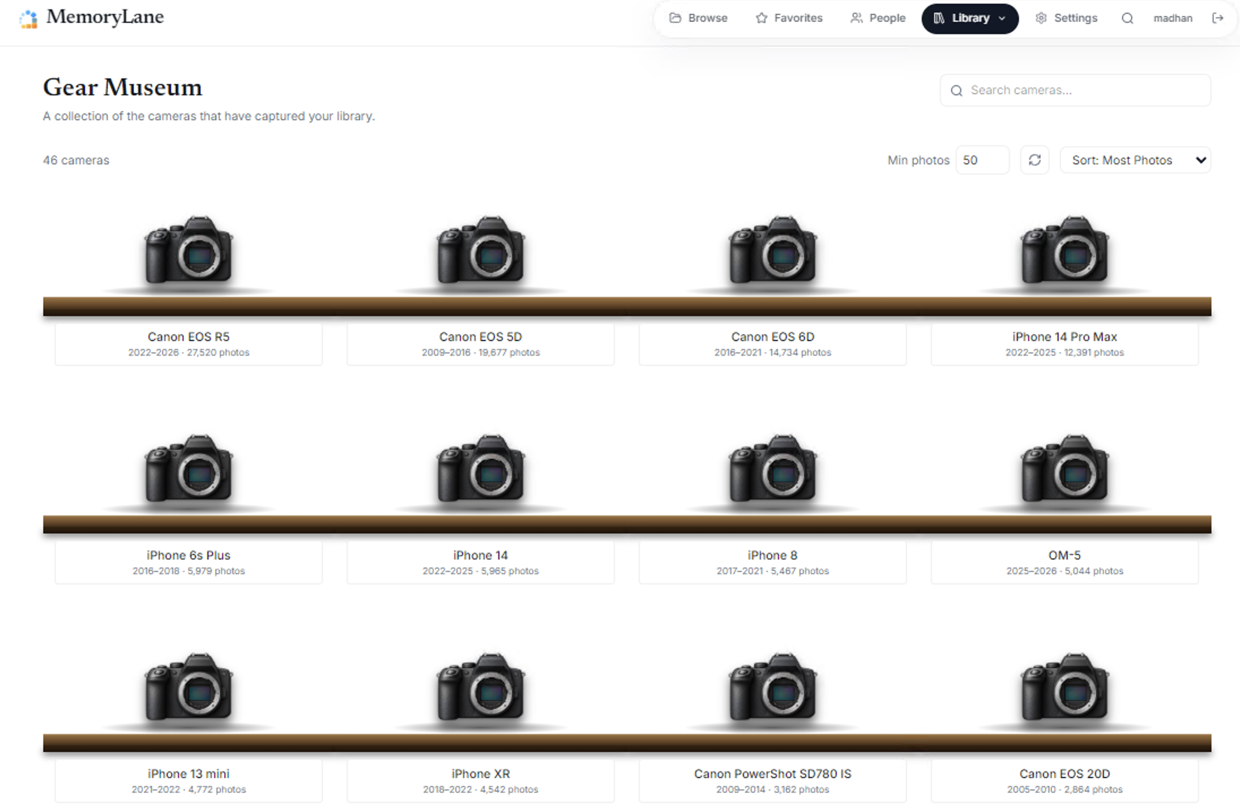The image size is (1240, 810).
Task: Click the People icon
Action: pos(857,18)
